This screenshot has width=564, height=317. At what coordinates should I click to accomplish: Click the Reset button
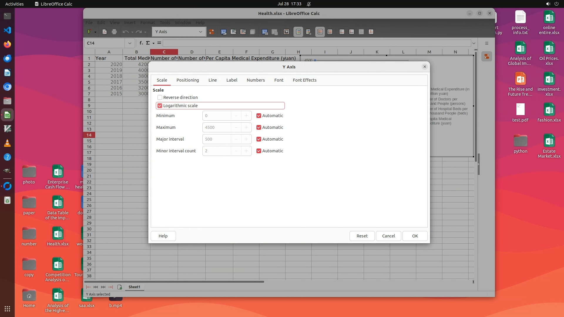[362, 236]
